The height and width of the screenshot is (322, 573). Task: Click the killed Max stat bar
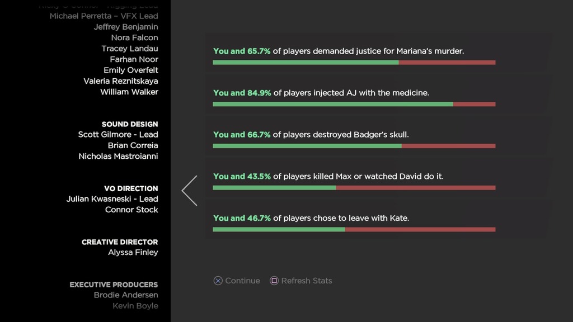point(354,188)
